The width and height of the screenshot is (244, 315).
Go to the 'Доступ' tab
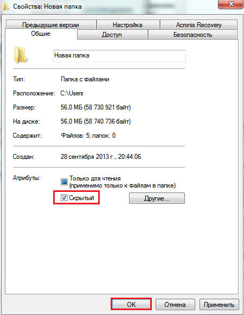click(112, 34)
